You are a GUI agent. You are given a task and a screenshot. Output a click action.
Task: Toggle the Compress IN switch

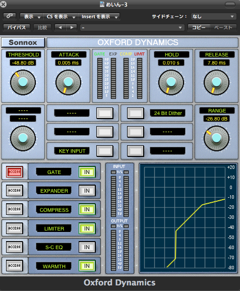coord(87,209)
